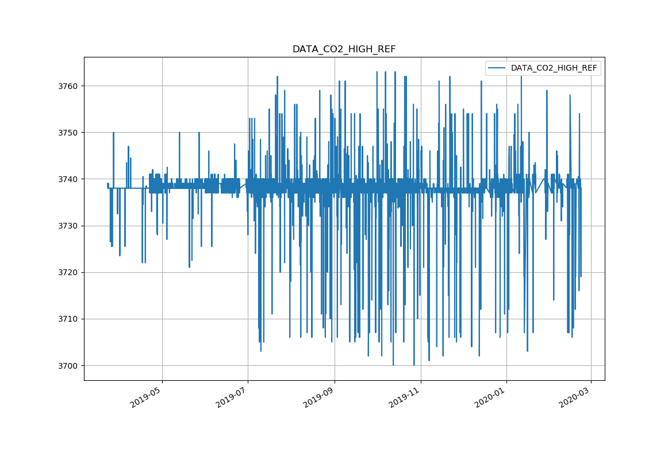
Task: Select the 3710 y-axis tick label
Action: (69, 319)
